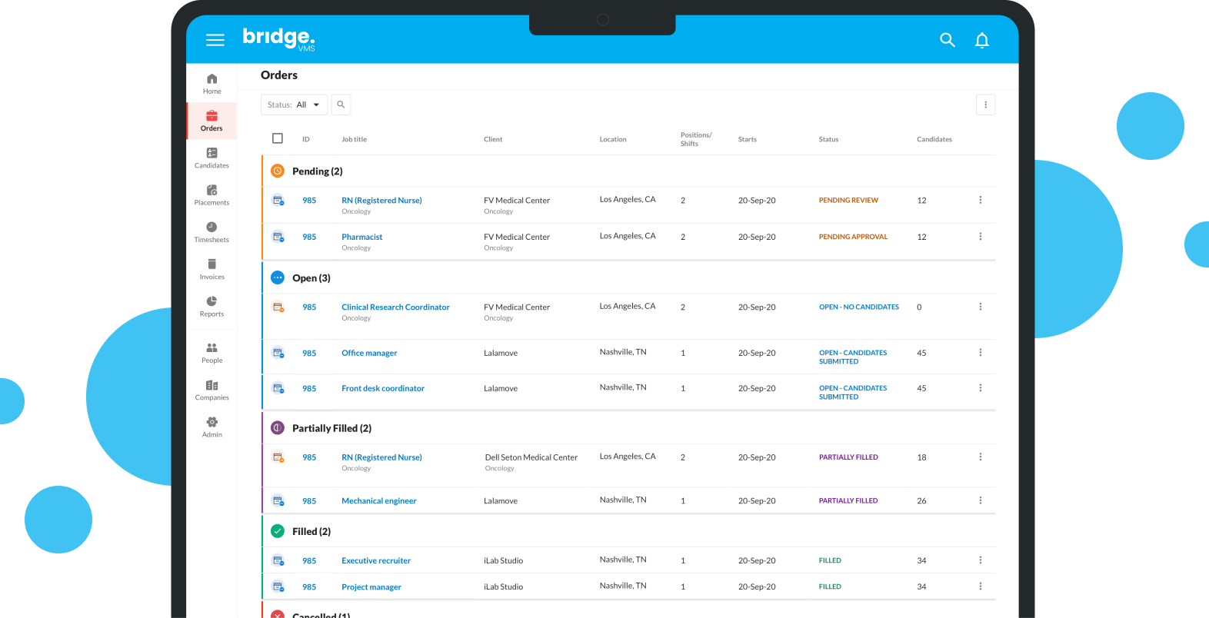Expand the Status: All dropdown
Screen dimensions: 1209x618
tap(294, 105)
